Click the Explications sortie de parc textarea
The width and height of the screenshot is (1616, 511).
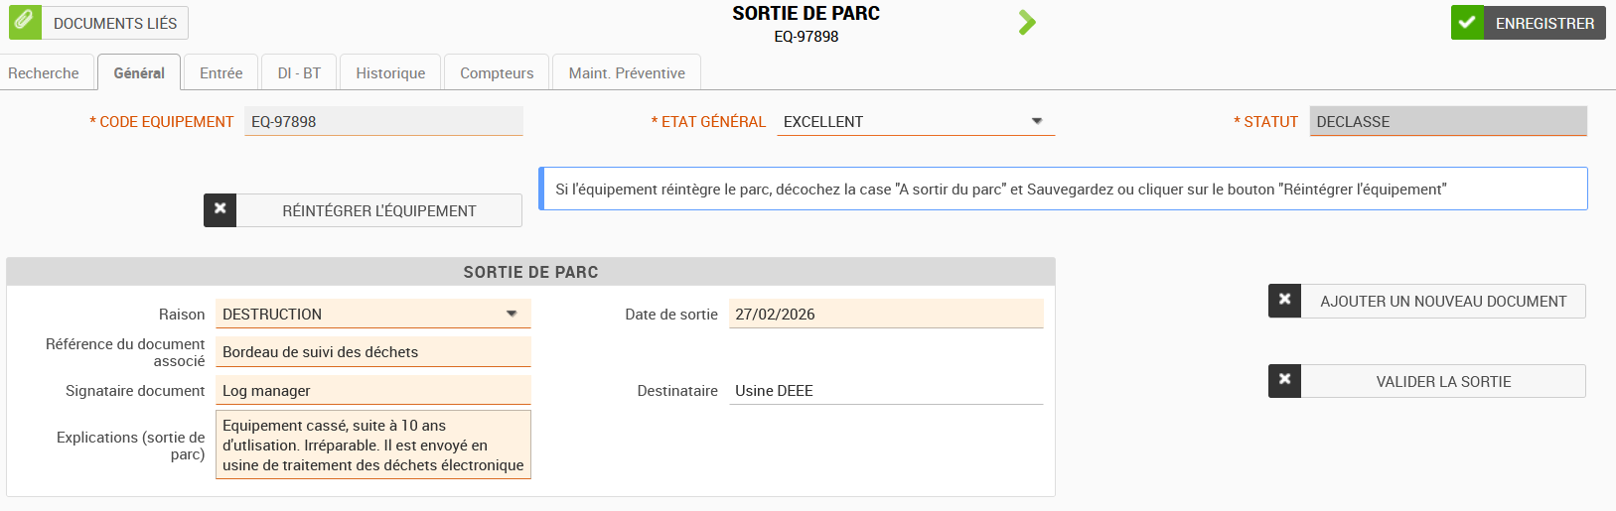373,446
